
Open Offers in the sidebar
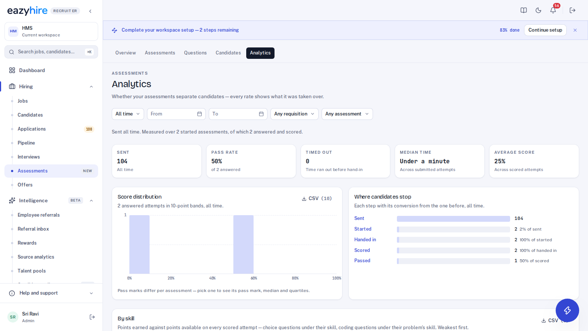coord(51,185)
